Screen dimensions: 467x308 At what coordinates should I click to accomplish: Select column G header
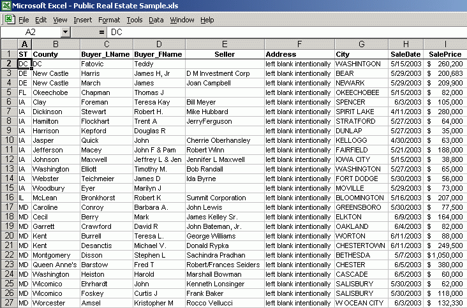pos(362,44)
